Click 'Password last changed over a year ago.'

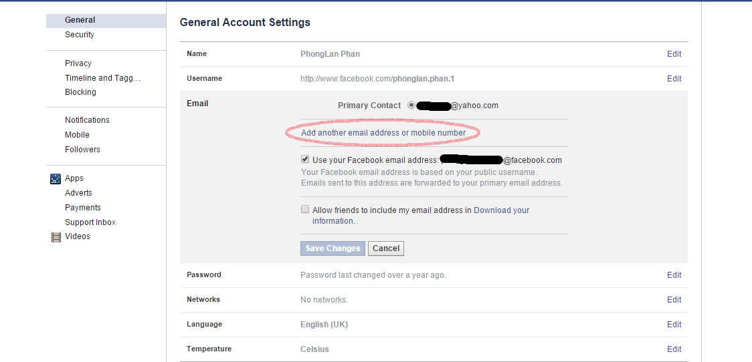click(x=373, y=275)
